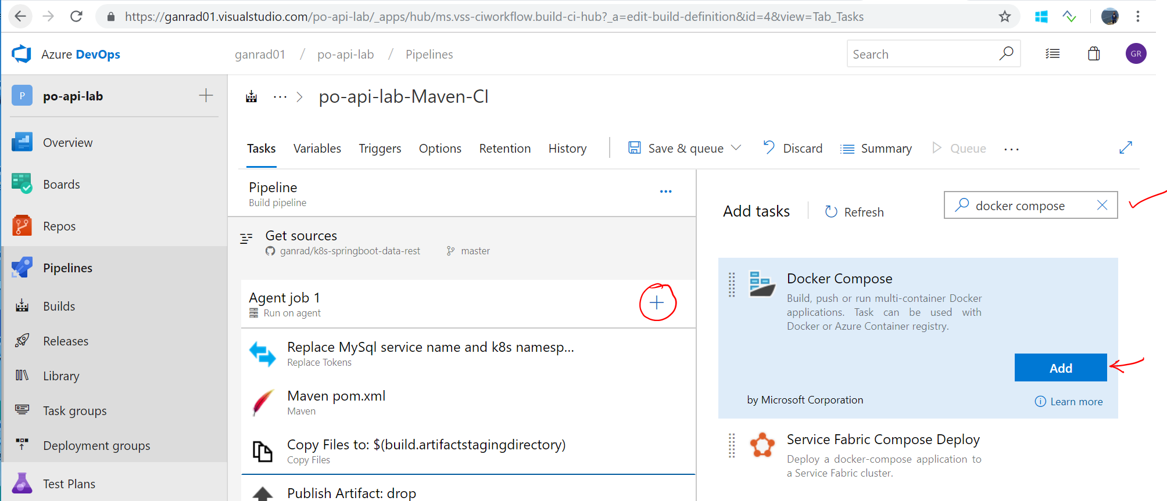Screen dimensions: 1167x501
Task: Open the work items list icon in header
Action: (x=1053, y=54)
